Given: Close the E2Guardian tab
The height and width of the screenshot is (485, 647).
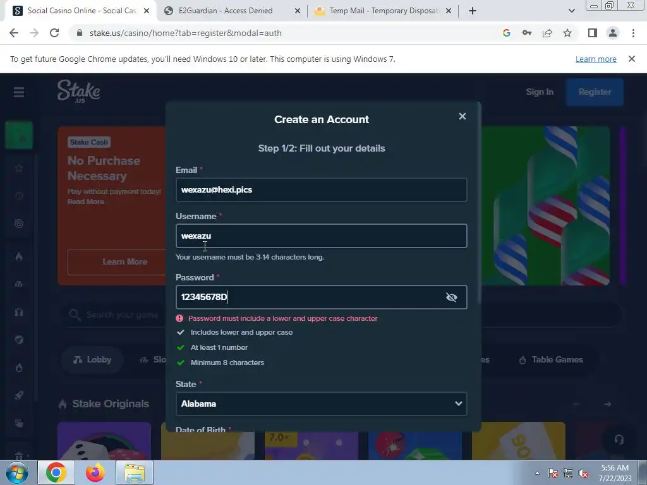Looking at the screenshot, I should click(x=297, y=11).
